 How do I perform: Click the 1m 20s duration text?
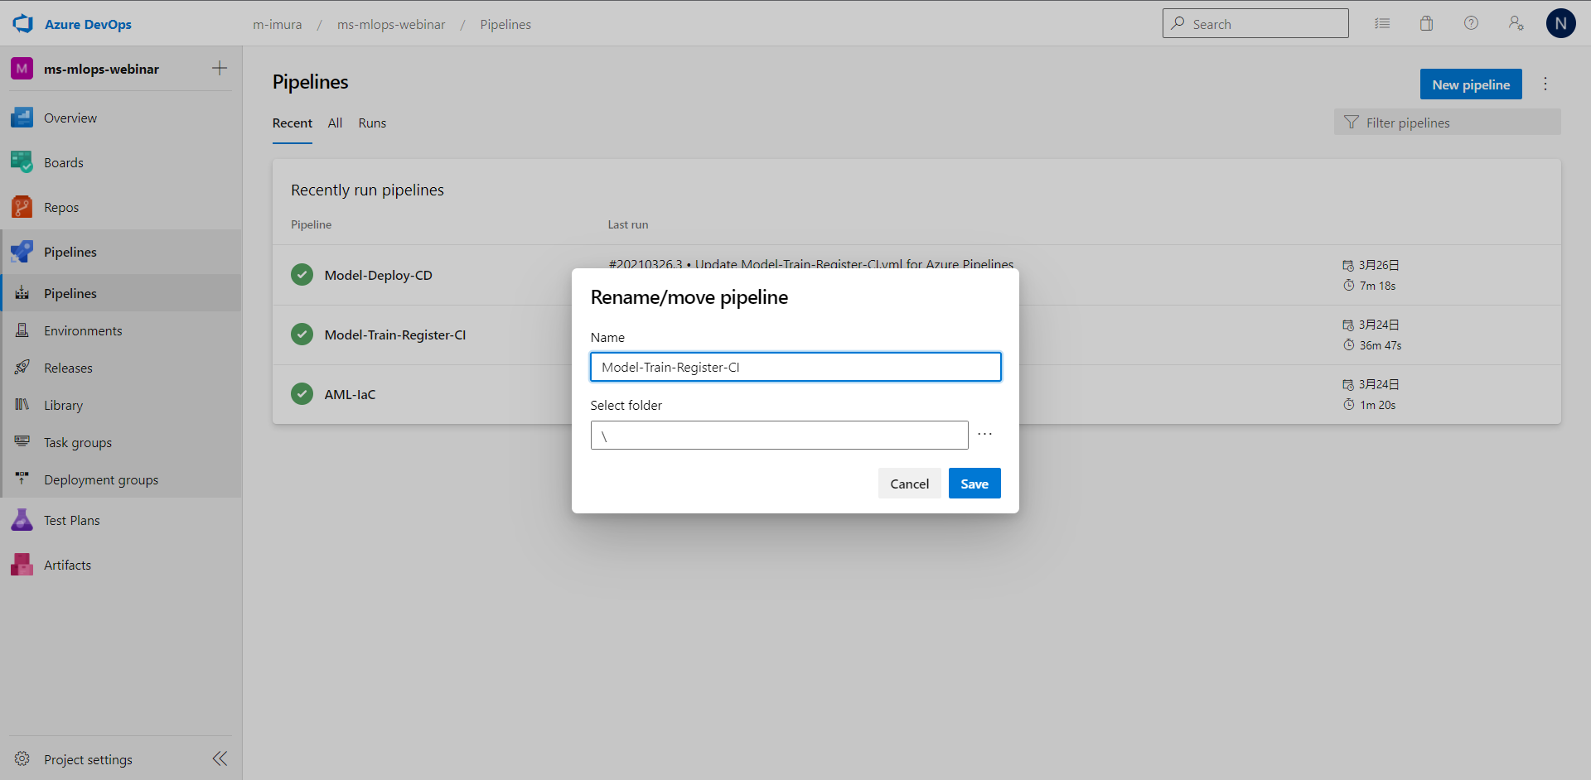click(1377, 405)
